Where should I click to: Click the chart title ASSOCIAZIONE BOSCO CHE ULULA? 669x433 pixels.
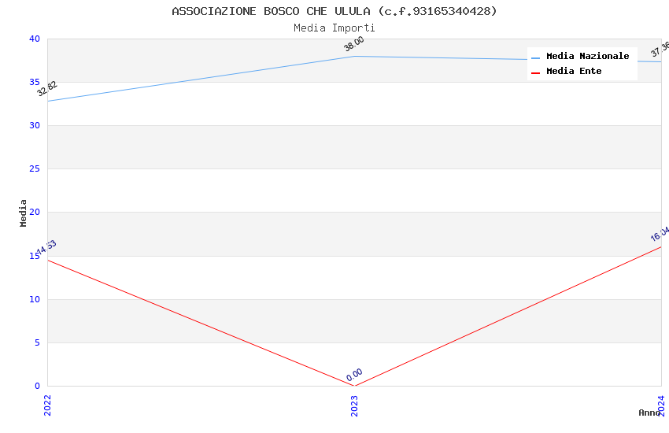pos(334,11)
